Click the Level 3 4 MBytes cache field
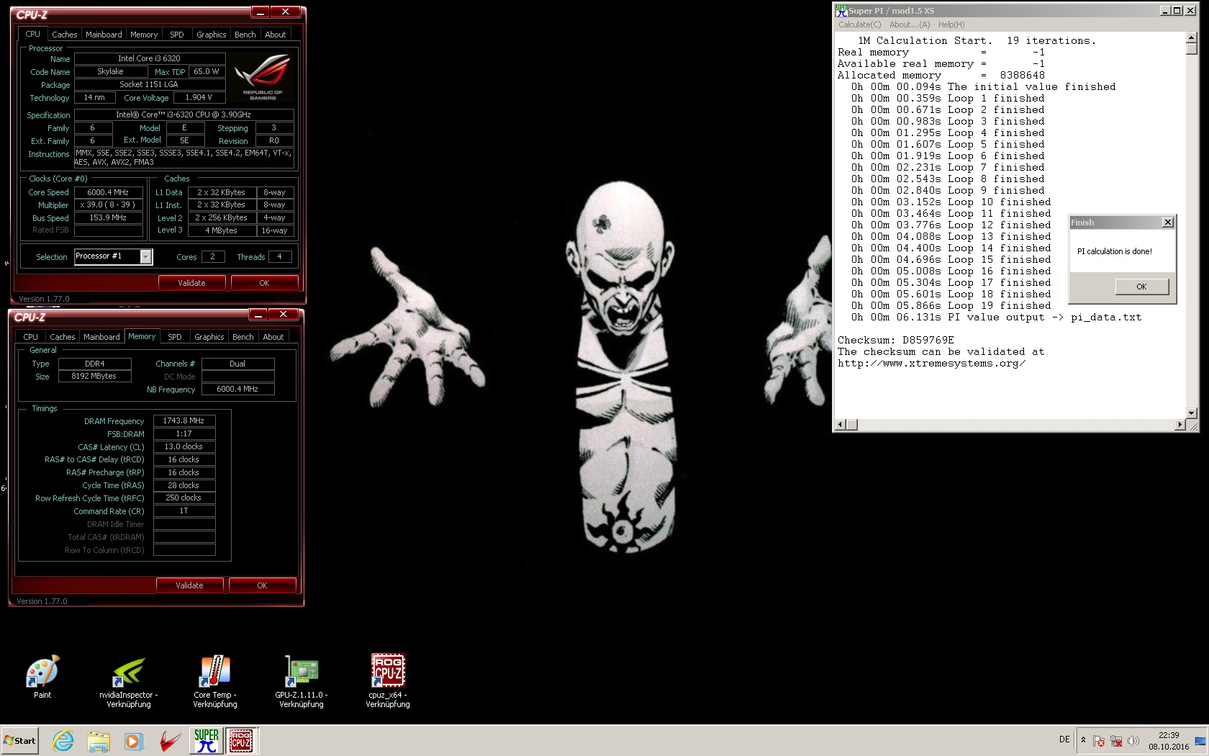Viewport: 1209px width, 756px height. coord(222,230)
